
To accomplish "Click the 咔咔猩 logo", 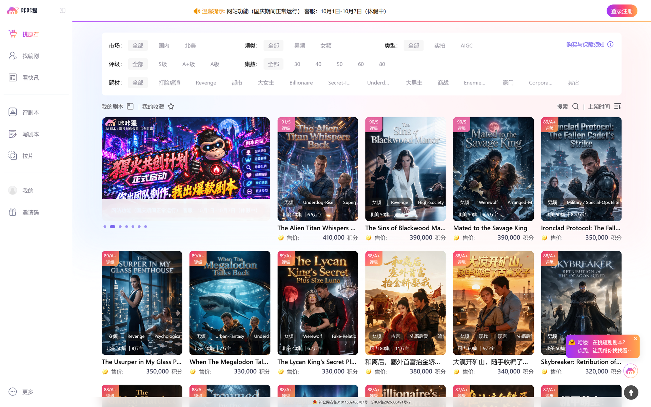I will 22,11.
